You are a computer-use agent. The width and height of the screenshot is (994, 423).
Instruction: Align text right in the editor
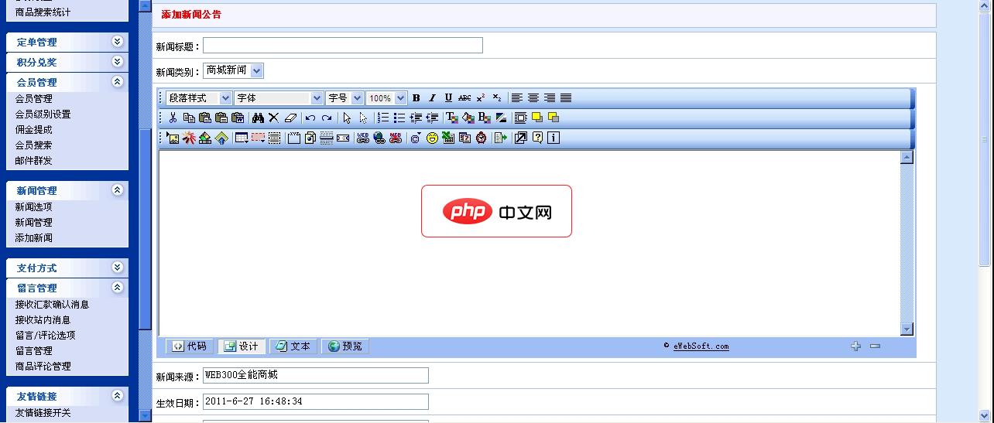tap(549, 98)
